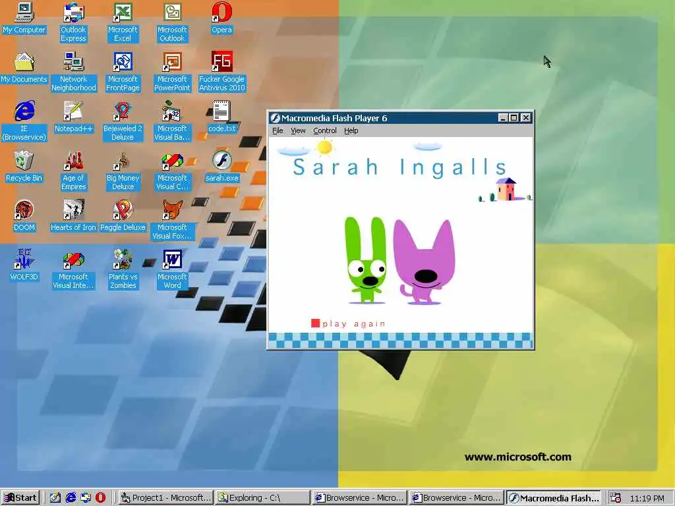The height and width of the screenshot is (506, 675).
Task: Open Control menu in Flash Player
Action: pyautogui.click(x=324, y=131)
